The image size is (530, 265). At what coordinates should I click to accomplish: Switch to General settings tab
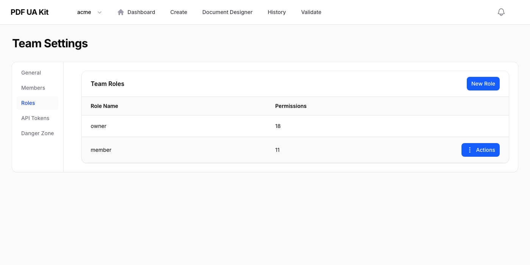tap(31, 73)
